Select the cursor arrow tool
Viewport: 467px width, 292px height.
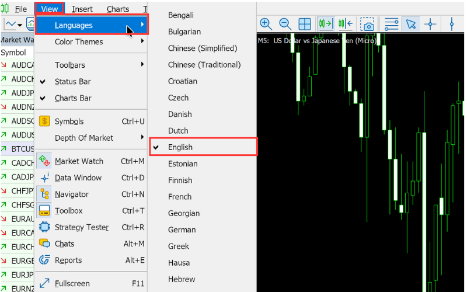click(411, 24)
